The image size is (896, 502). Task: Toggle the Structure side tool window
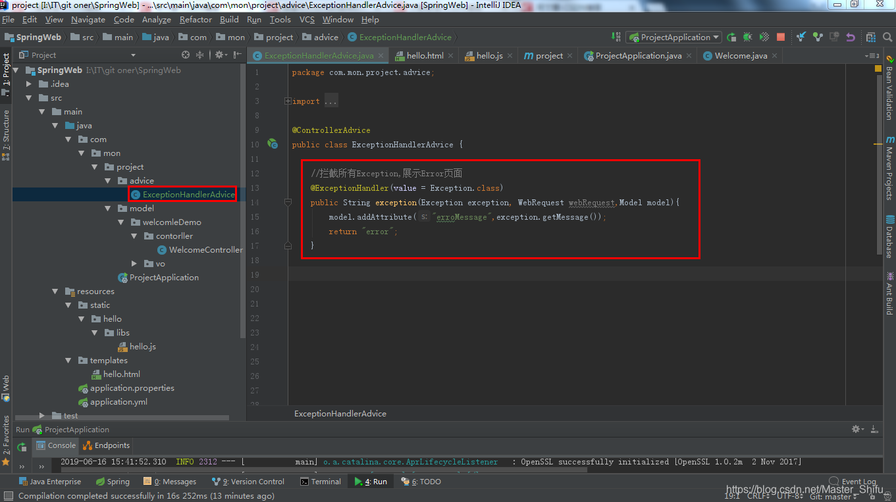(6, 135)
